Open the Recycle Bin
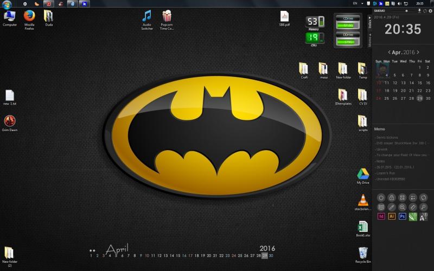 (362, 255)
